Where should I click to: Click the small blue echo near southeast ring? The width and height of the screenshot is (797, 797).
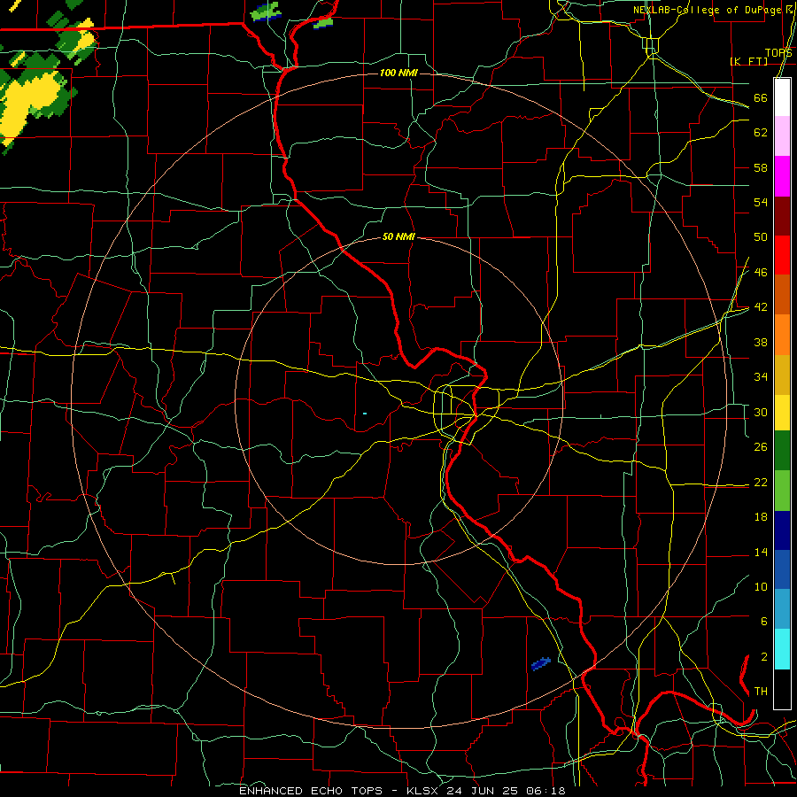(x=540, y=663)
